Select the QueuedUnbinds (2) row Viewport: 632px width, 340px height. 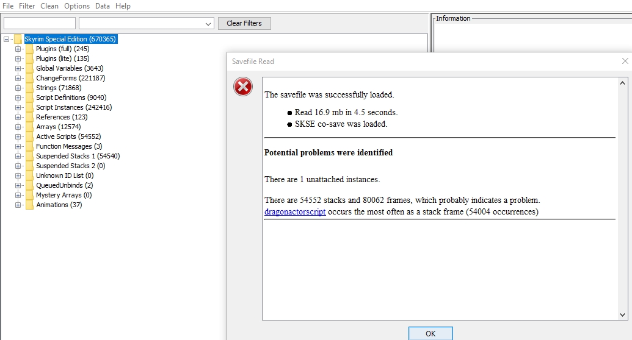click(65, 185)
